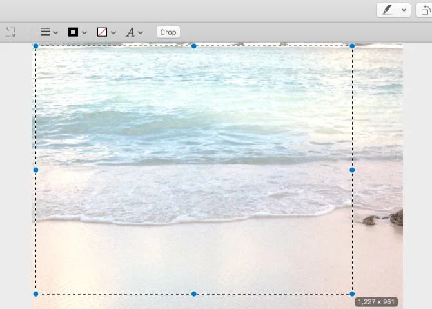Select the Shape Style lines icon
432x309 pixels.
tap(45, 32)
